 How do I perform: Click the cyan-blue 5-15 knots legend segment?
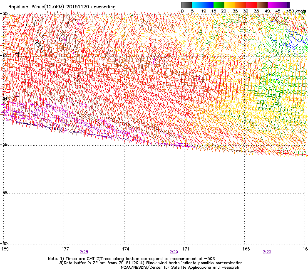[x=203, y=5]
